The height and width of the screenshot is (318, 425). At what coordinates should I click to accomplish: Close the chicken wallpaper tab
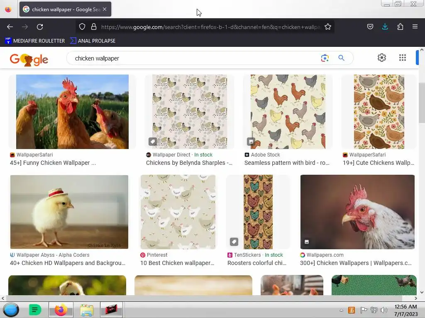(105, 9)
